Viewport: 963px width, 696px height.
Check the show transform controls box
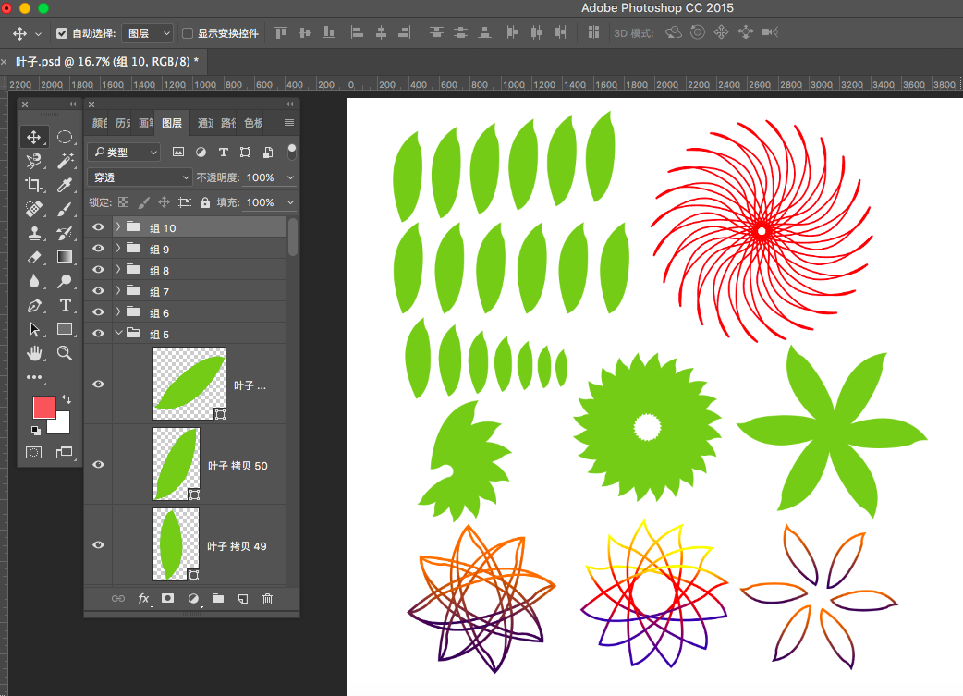pyautogui.click(x=188, y=33)
